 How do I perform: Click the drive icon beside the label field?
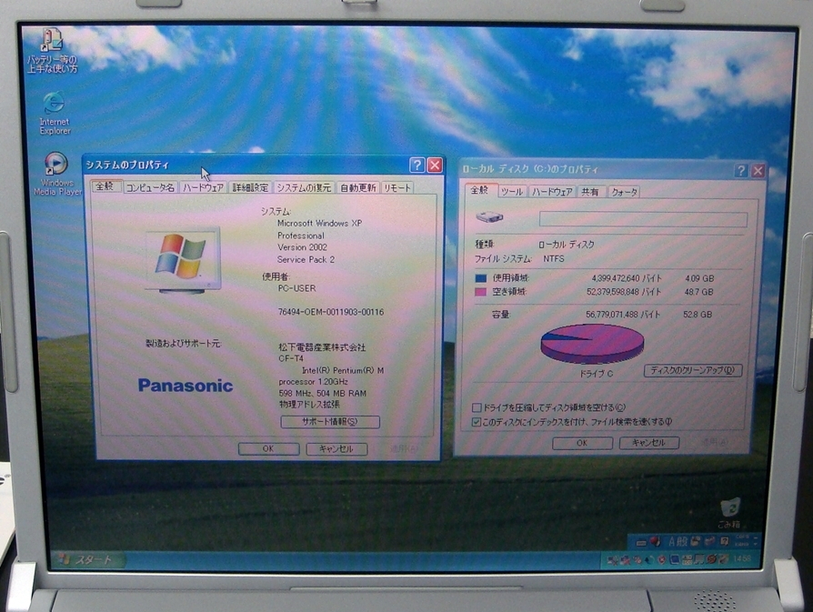489,216
